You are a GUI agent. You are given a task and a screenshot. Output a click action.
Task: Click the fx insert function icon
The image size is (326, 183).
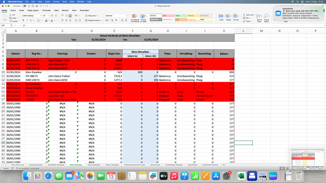tap(24, 25)
